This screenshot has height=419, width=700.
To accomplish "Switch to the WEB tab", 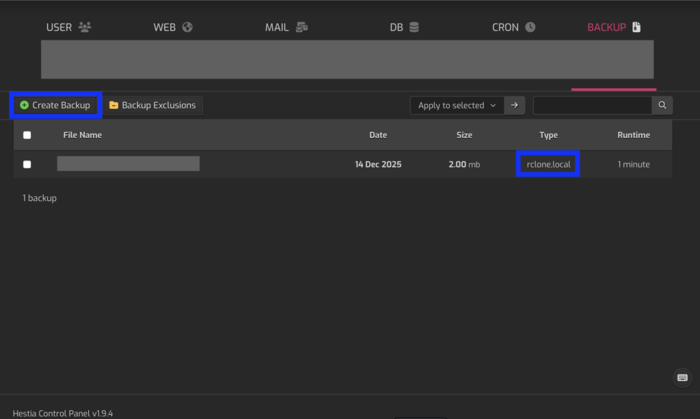I will [x=165, y=27].
